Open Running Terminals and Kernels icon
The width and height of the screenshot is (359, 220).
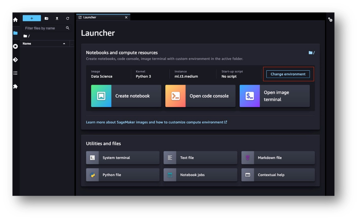click(x=15, y=46)
